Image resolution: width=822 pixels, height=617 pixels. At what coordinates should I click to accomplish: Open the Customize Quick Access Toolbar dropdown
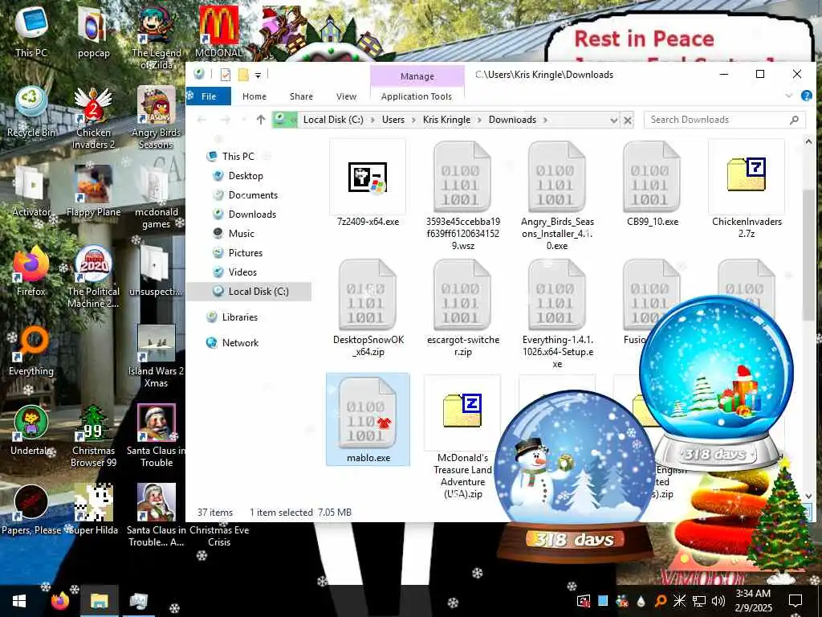tap(258, 76)
